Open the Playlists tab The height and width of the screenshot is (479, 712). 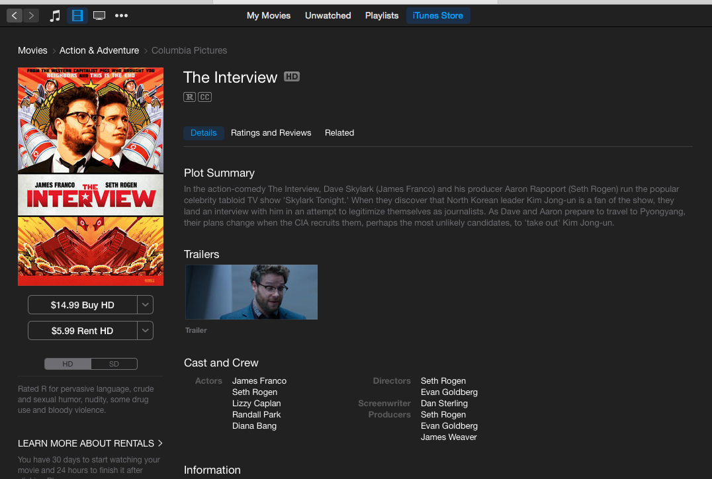point(381,15)
